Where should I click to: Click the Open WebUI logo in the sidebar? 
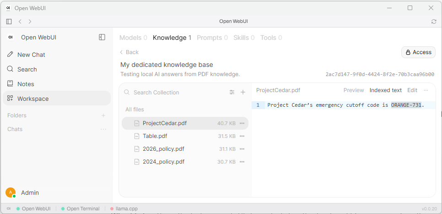click(x=11, y=37)
